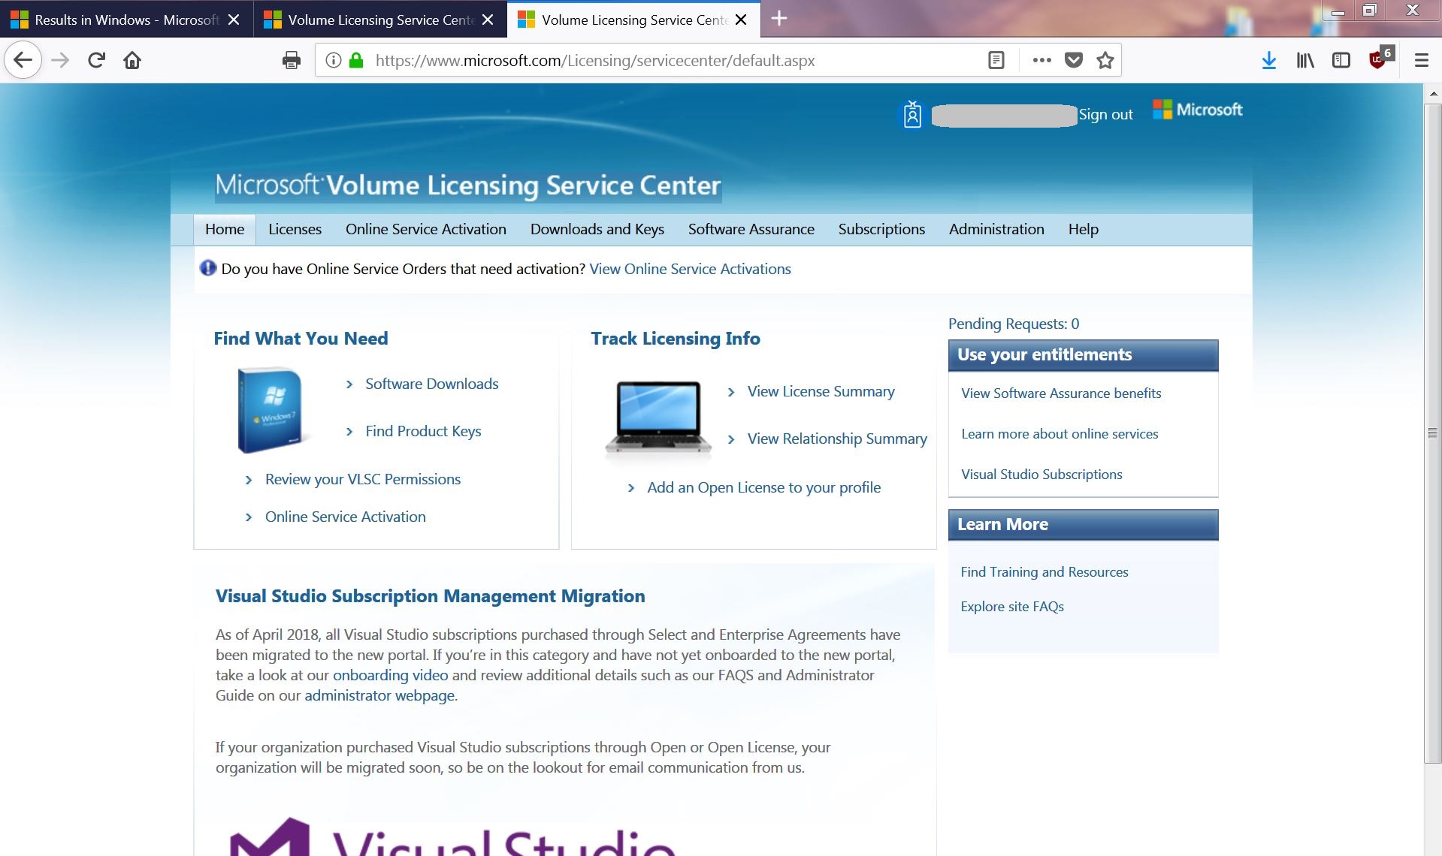Show site information icon in address bar
The image size is (1442, 856).
click(334, 60)
